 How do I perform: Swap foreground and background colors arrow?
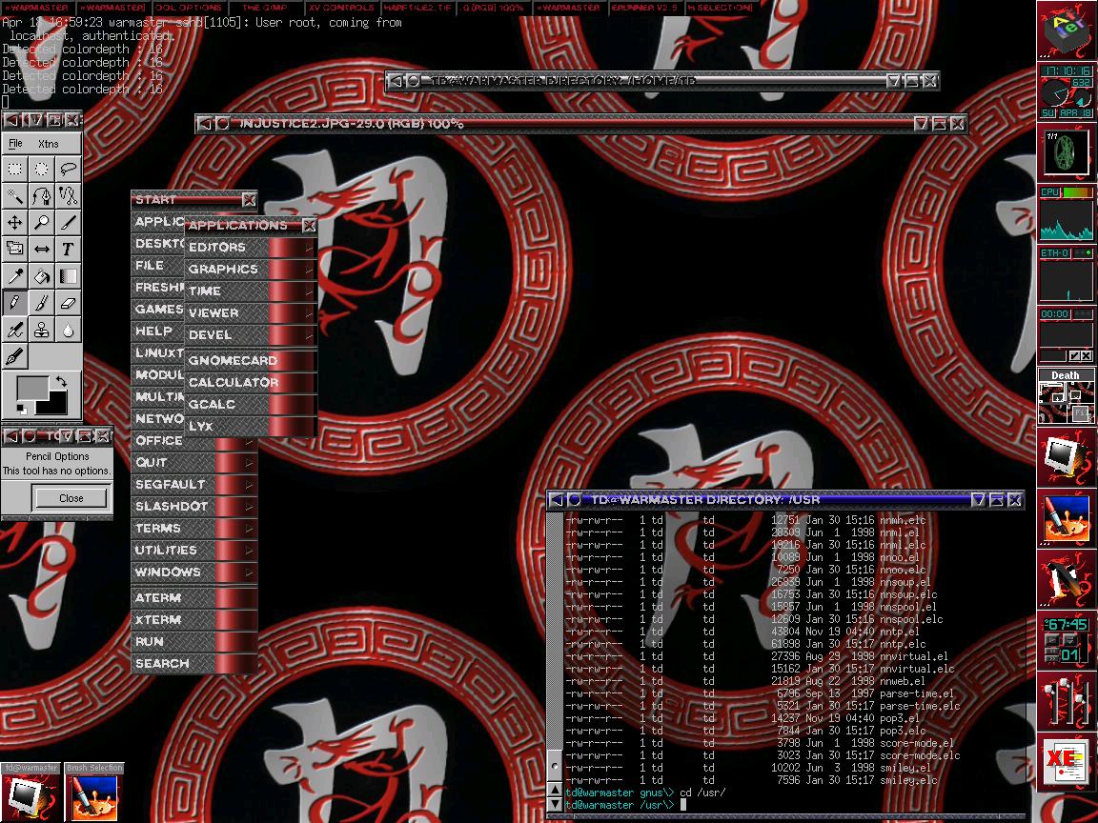pyautogui.click(x=62, y=382)
